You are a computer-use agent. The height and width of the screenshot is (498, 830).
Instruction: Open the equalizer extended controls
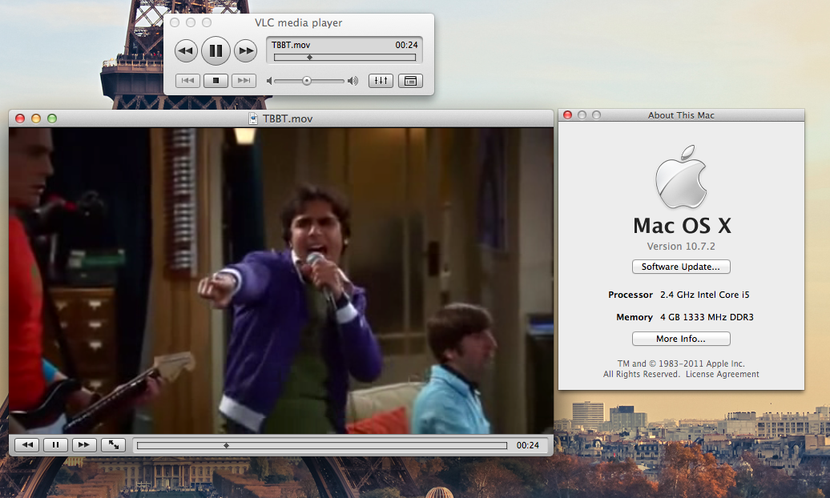pos(381,80)
